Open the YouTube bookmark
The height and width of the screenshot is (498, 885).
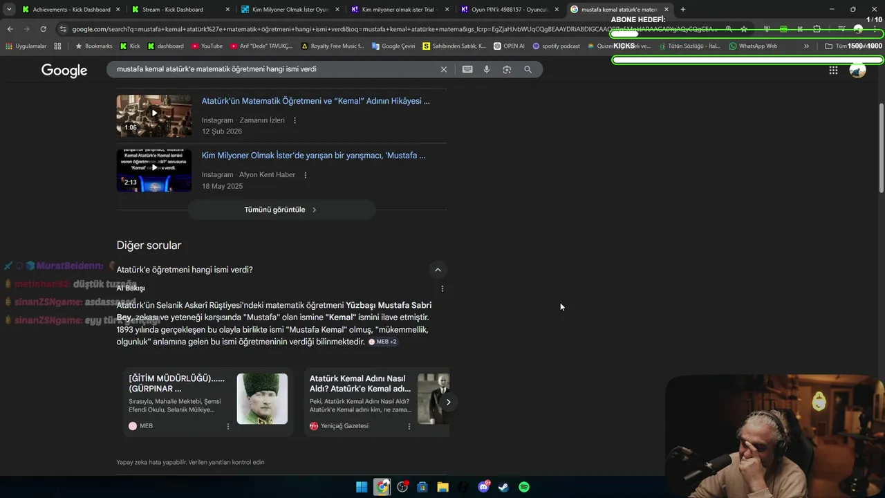207,46
